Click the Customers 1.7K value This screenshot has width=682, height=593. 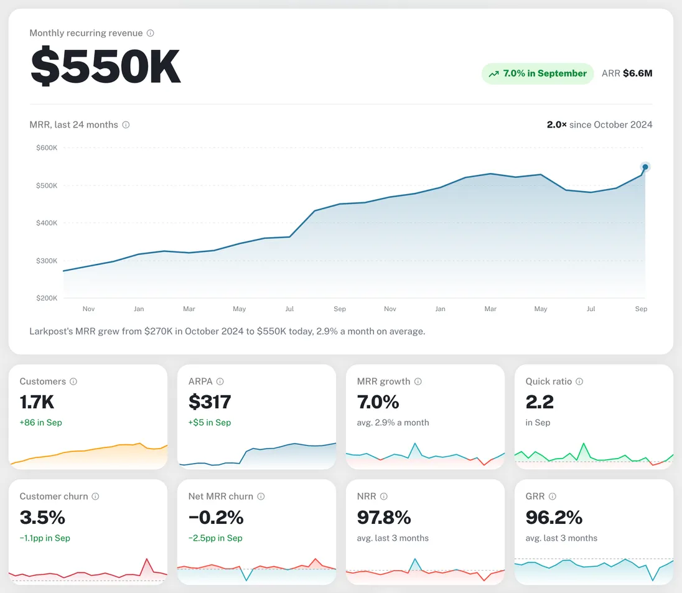pos(37,402)
